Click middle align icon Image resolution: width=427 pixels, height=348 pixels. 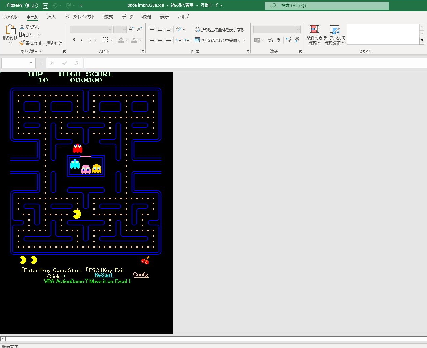coord(160,29)
